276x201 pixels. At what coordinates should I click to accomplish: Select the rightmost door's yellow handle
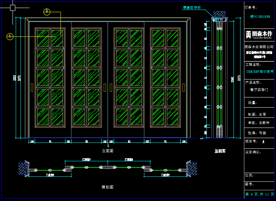click(183, 87)
